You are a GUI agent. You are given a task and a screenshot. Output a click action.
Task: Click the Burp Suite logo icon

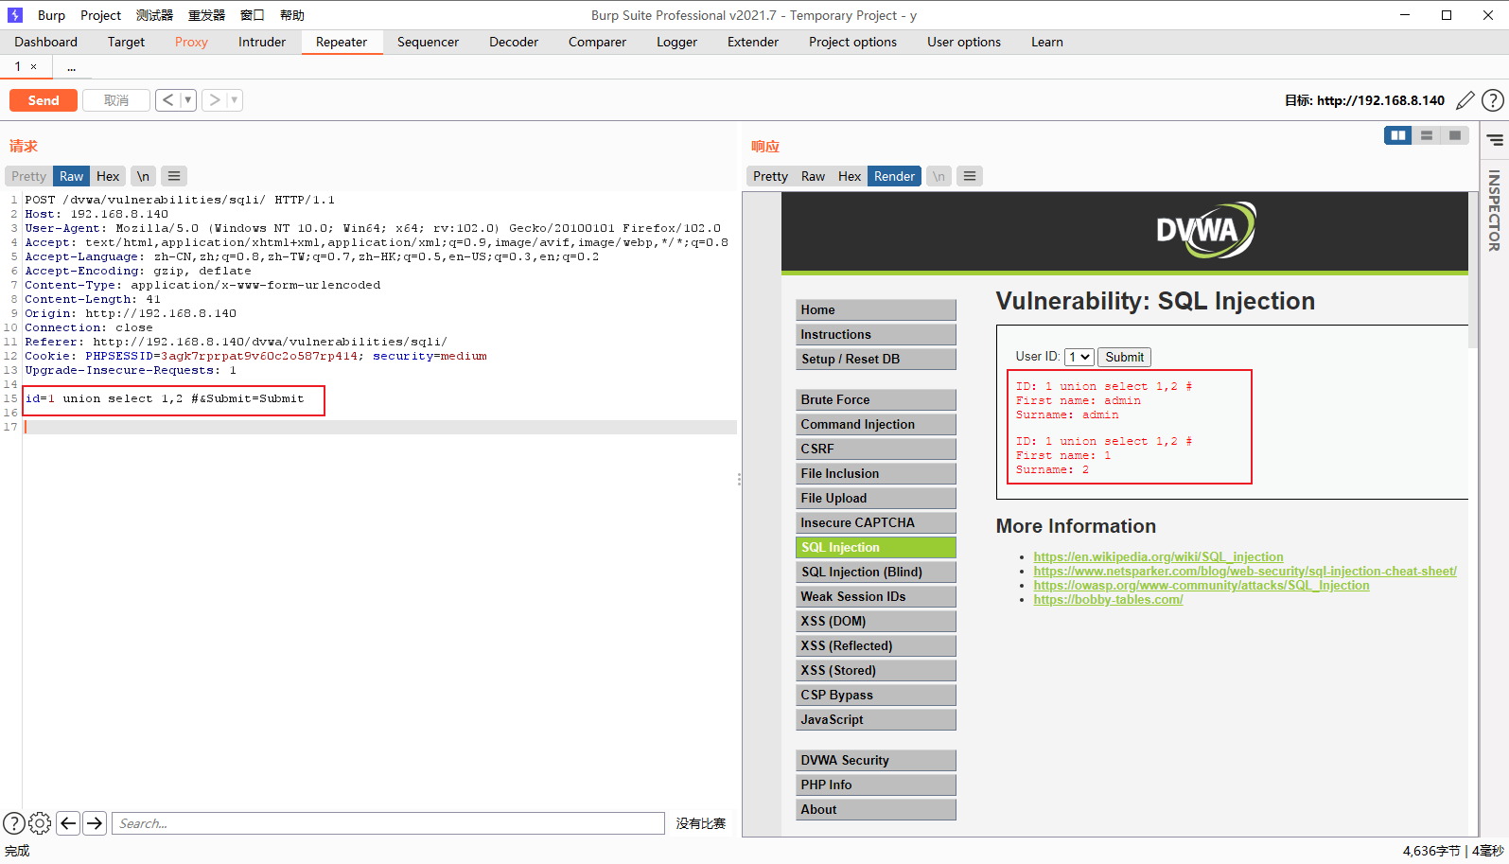[14, 15]
